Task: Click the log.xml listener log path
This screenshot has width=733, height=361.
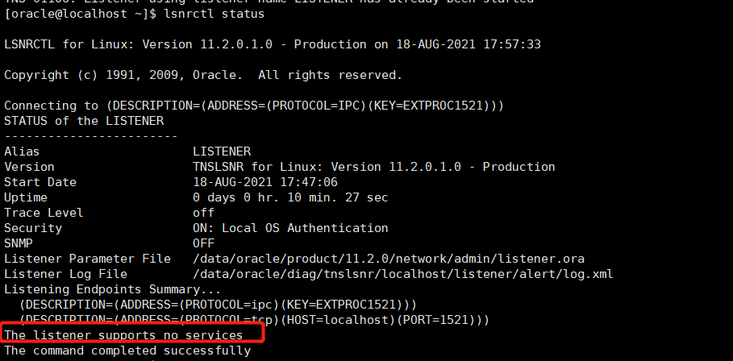Action: tap(402, 274)
